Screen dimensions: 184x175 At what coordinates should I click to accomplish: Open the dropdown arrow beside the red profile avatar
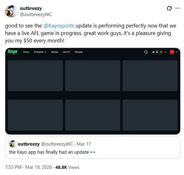click(x=176, y=52)
